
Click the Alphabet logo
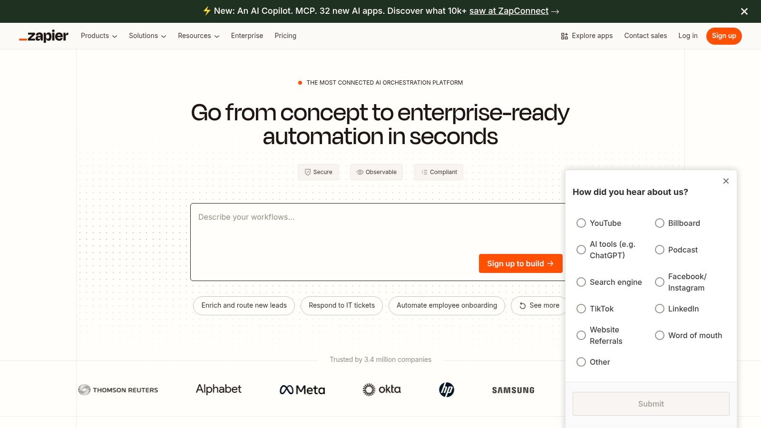click(219, 389)
